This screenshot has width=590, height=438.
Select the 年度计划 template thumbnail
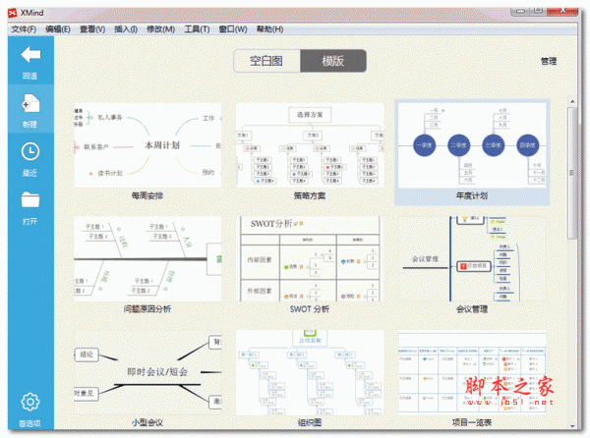click(x=472, y=145)
